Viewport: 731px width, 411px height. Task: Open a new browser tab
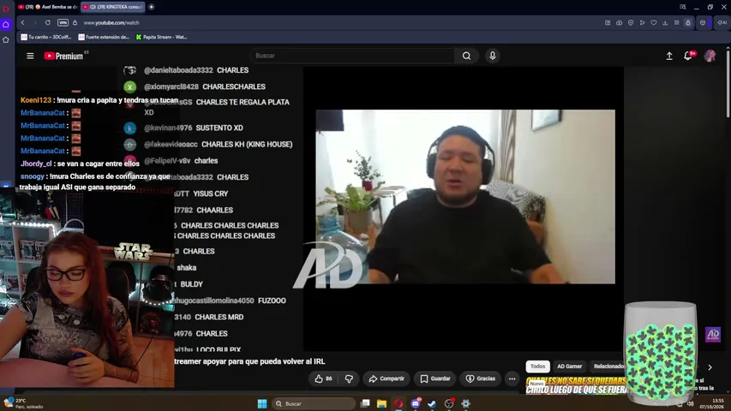click(151, 7)
